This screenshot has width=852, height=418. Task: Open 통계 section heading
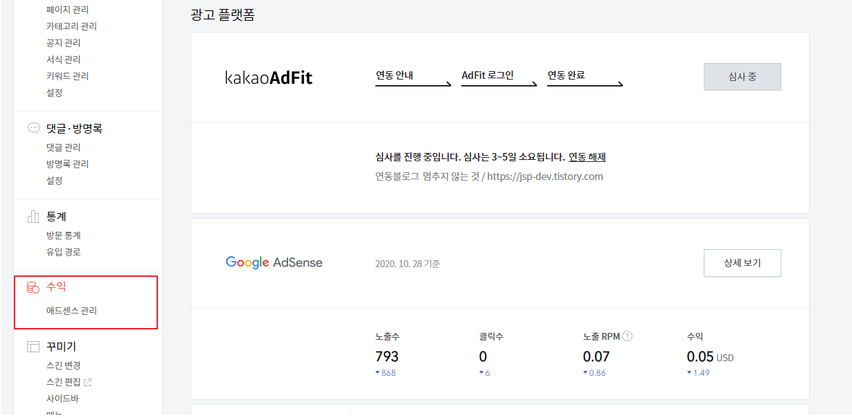point(56,217)
